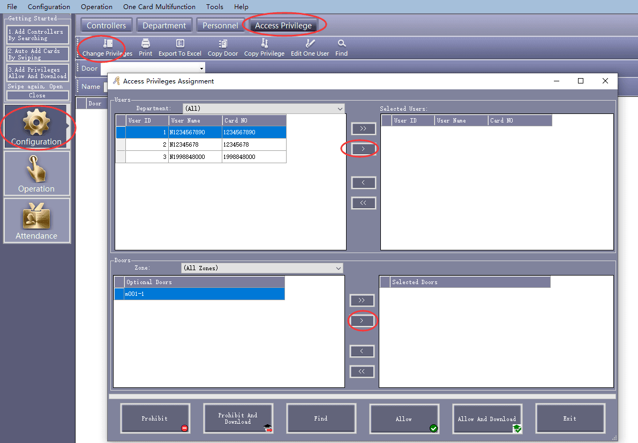Click the Selected Doors column header
Image resolution: width=638 pixels, height=443 pixels.
coord(470,282)
